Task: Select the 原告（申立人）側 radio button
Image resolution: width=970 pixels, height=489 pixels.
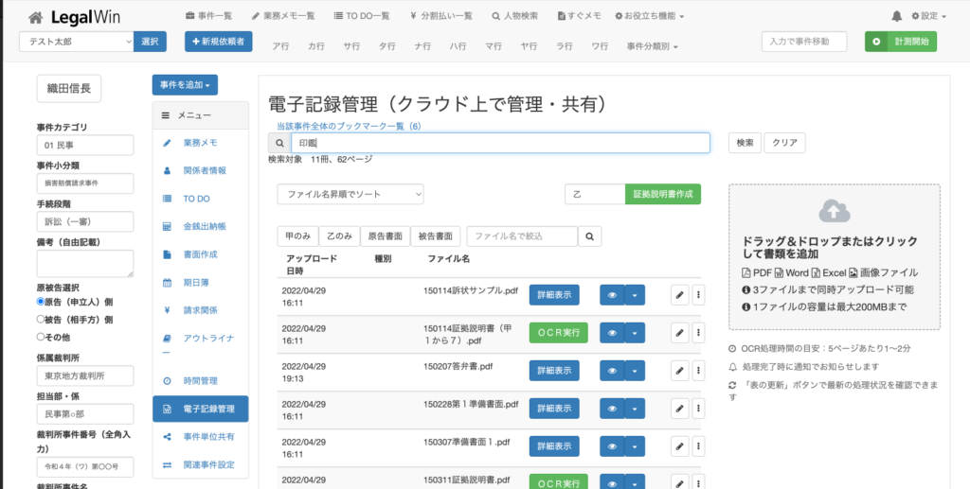Action: (41, 301)
